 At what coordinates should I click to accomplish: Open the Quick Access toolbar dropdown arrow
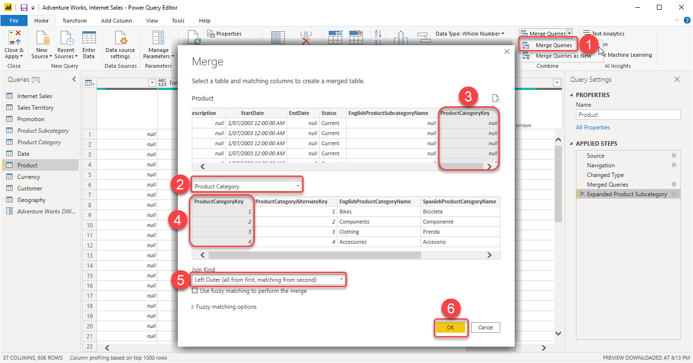(33, 8)
